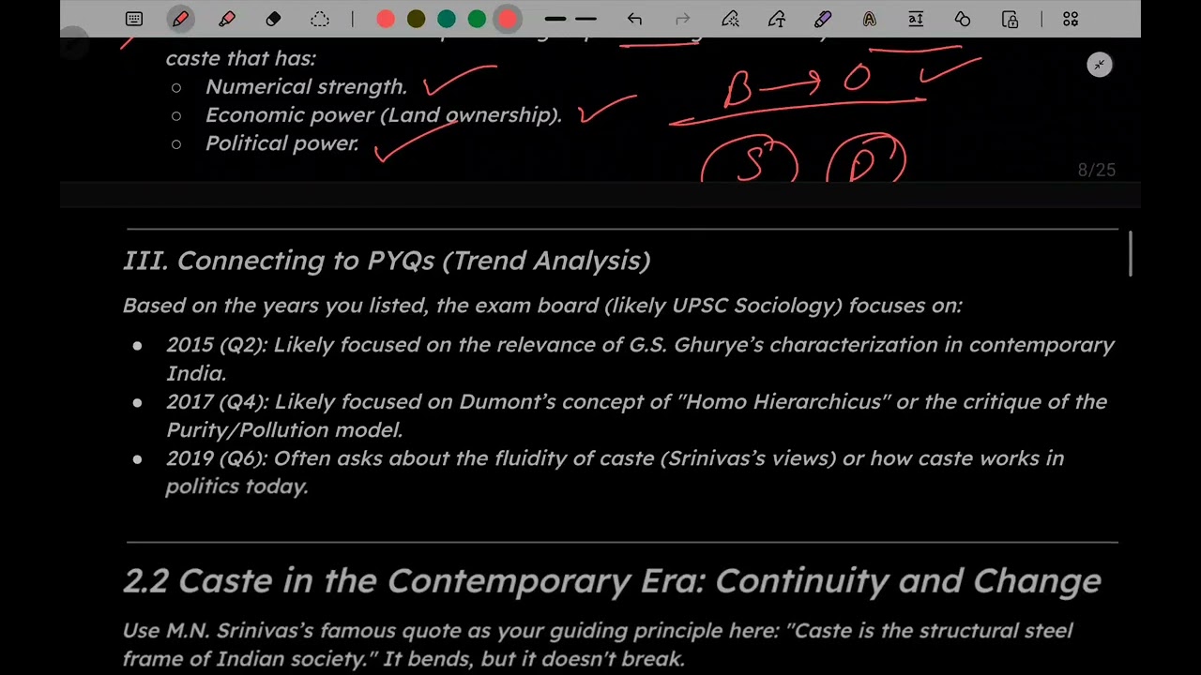Pick the dark olive color swatch

[x=416, y=19]
